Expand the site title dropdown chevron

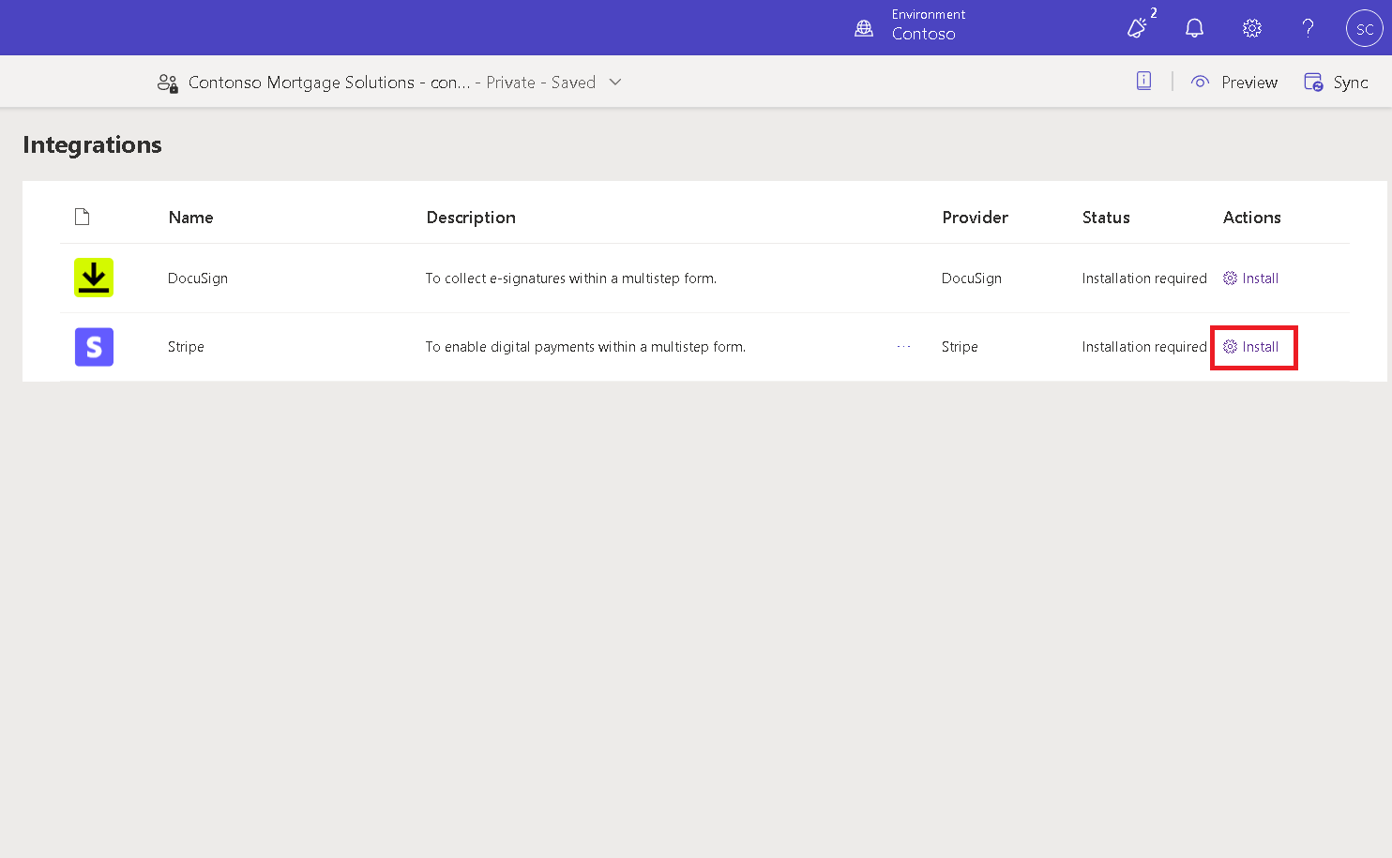tap(615, 83)
